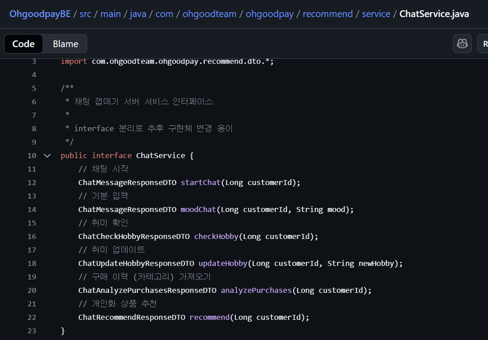Go to the main folder breadcrumb
488x340 pixels.
tap(111, 14)
